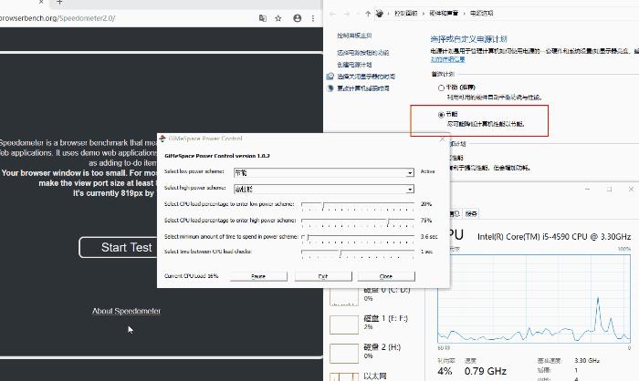Expand the low power scheme dropdown
The height and width of the screenshot is (381, 639).
pos(410,173)
